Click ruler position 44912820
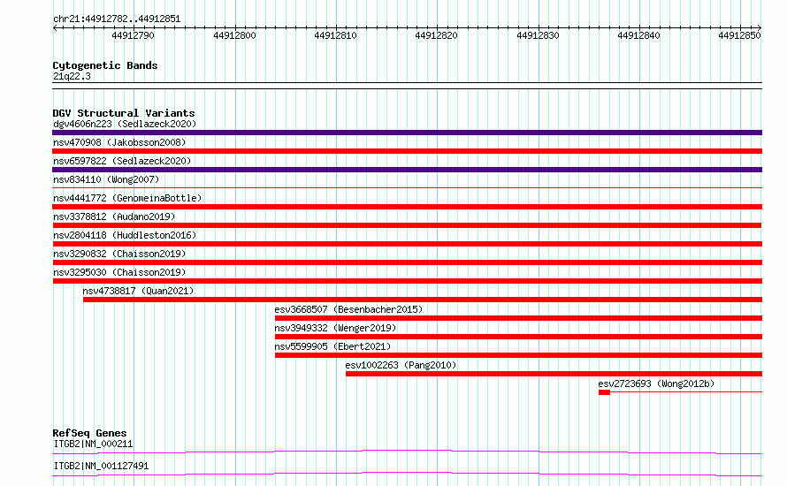 click(x=436, y=35)
